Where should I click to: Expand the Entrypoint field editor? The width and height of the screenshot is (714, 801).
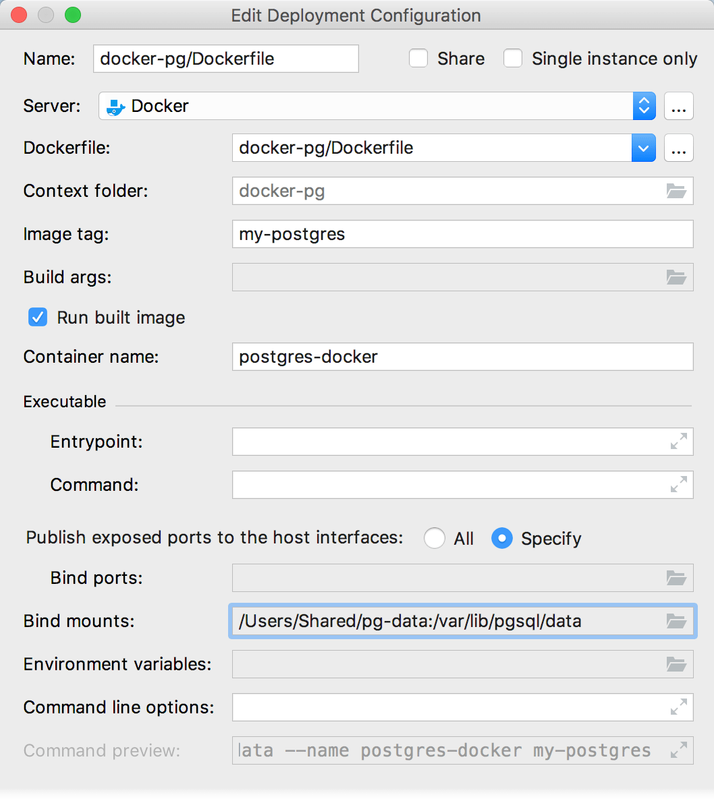pyautogui.click(x=679, y=442)
